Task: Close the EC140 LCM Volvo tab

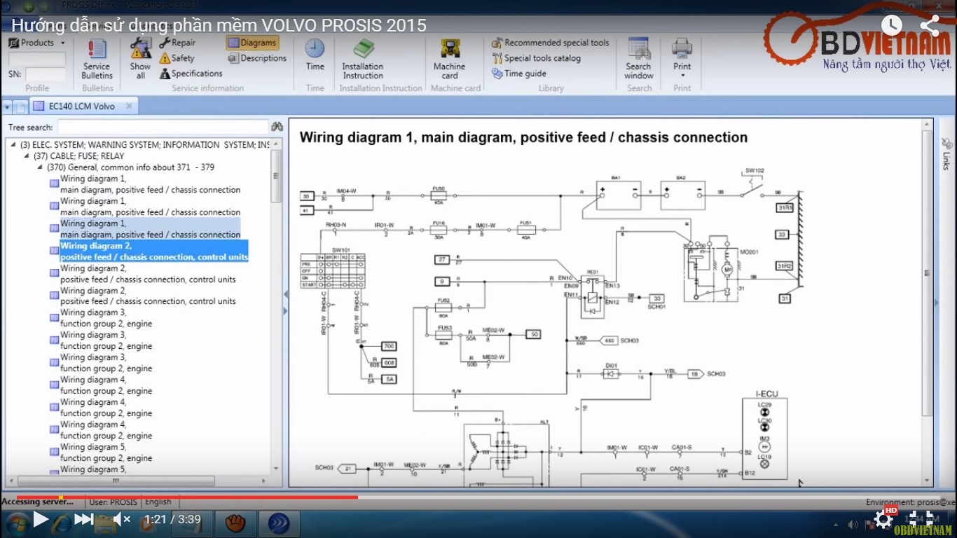Action: coord(130,106)
